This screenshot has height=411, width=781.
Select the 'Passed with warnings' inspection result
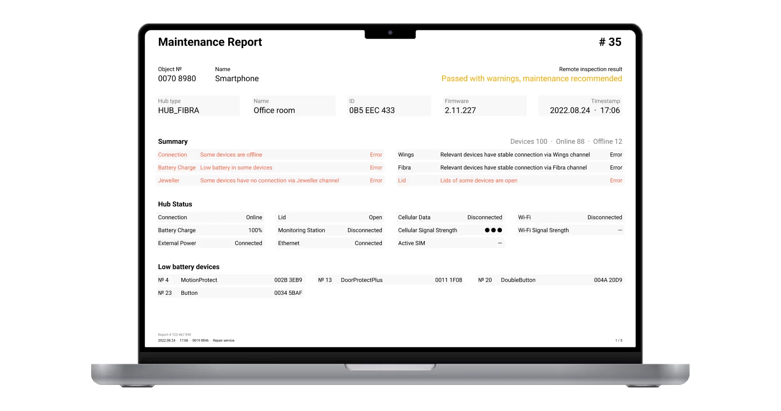531,78
